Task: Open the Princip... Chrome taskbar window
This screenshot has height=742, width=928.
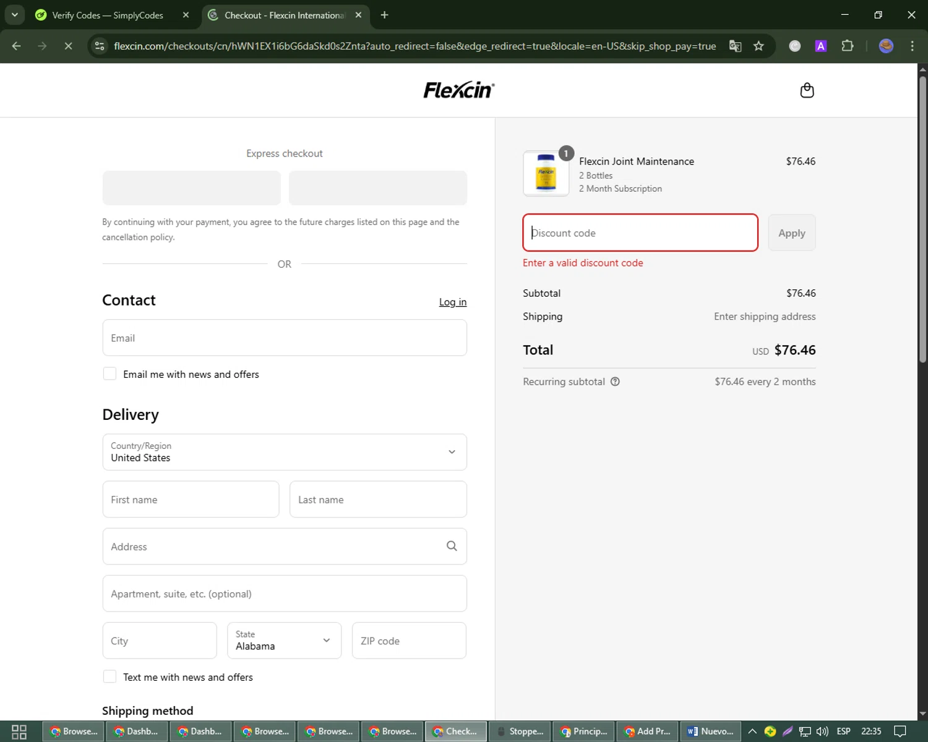Action: point(583,731)
